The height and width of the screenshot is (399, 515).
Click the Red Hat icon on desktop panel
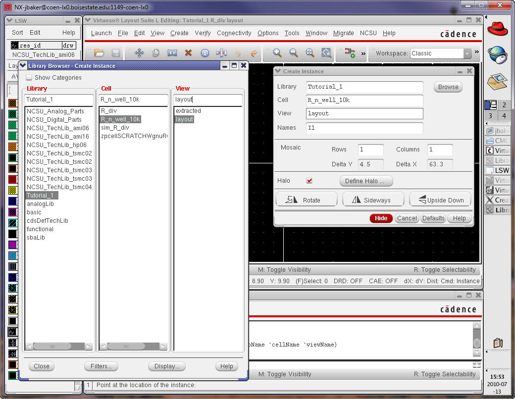497,28
